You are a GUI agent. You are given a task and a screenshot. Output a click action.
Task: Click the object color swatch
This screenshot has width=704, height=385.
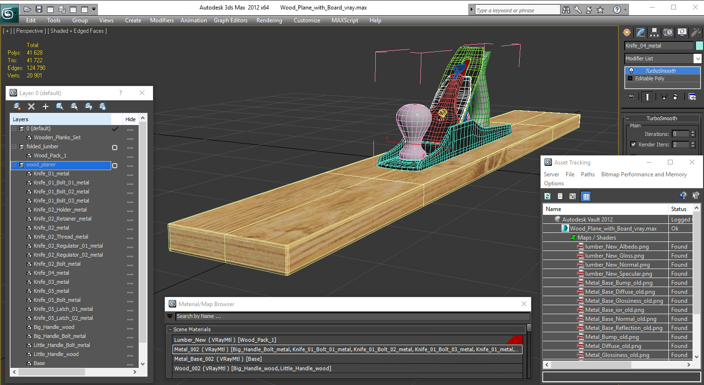point(699,46)
